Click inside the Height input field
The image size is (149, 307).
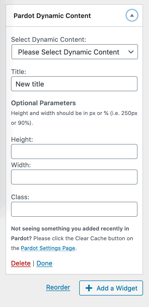[x=74, y=151]
